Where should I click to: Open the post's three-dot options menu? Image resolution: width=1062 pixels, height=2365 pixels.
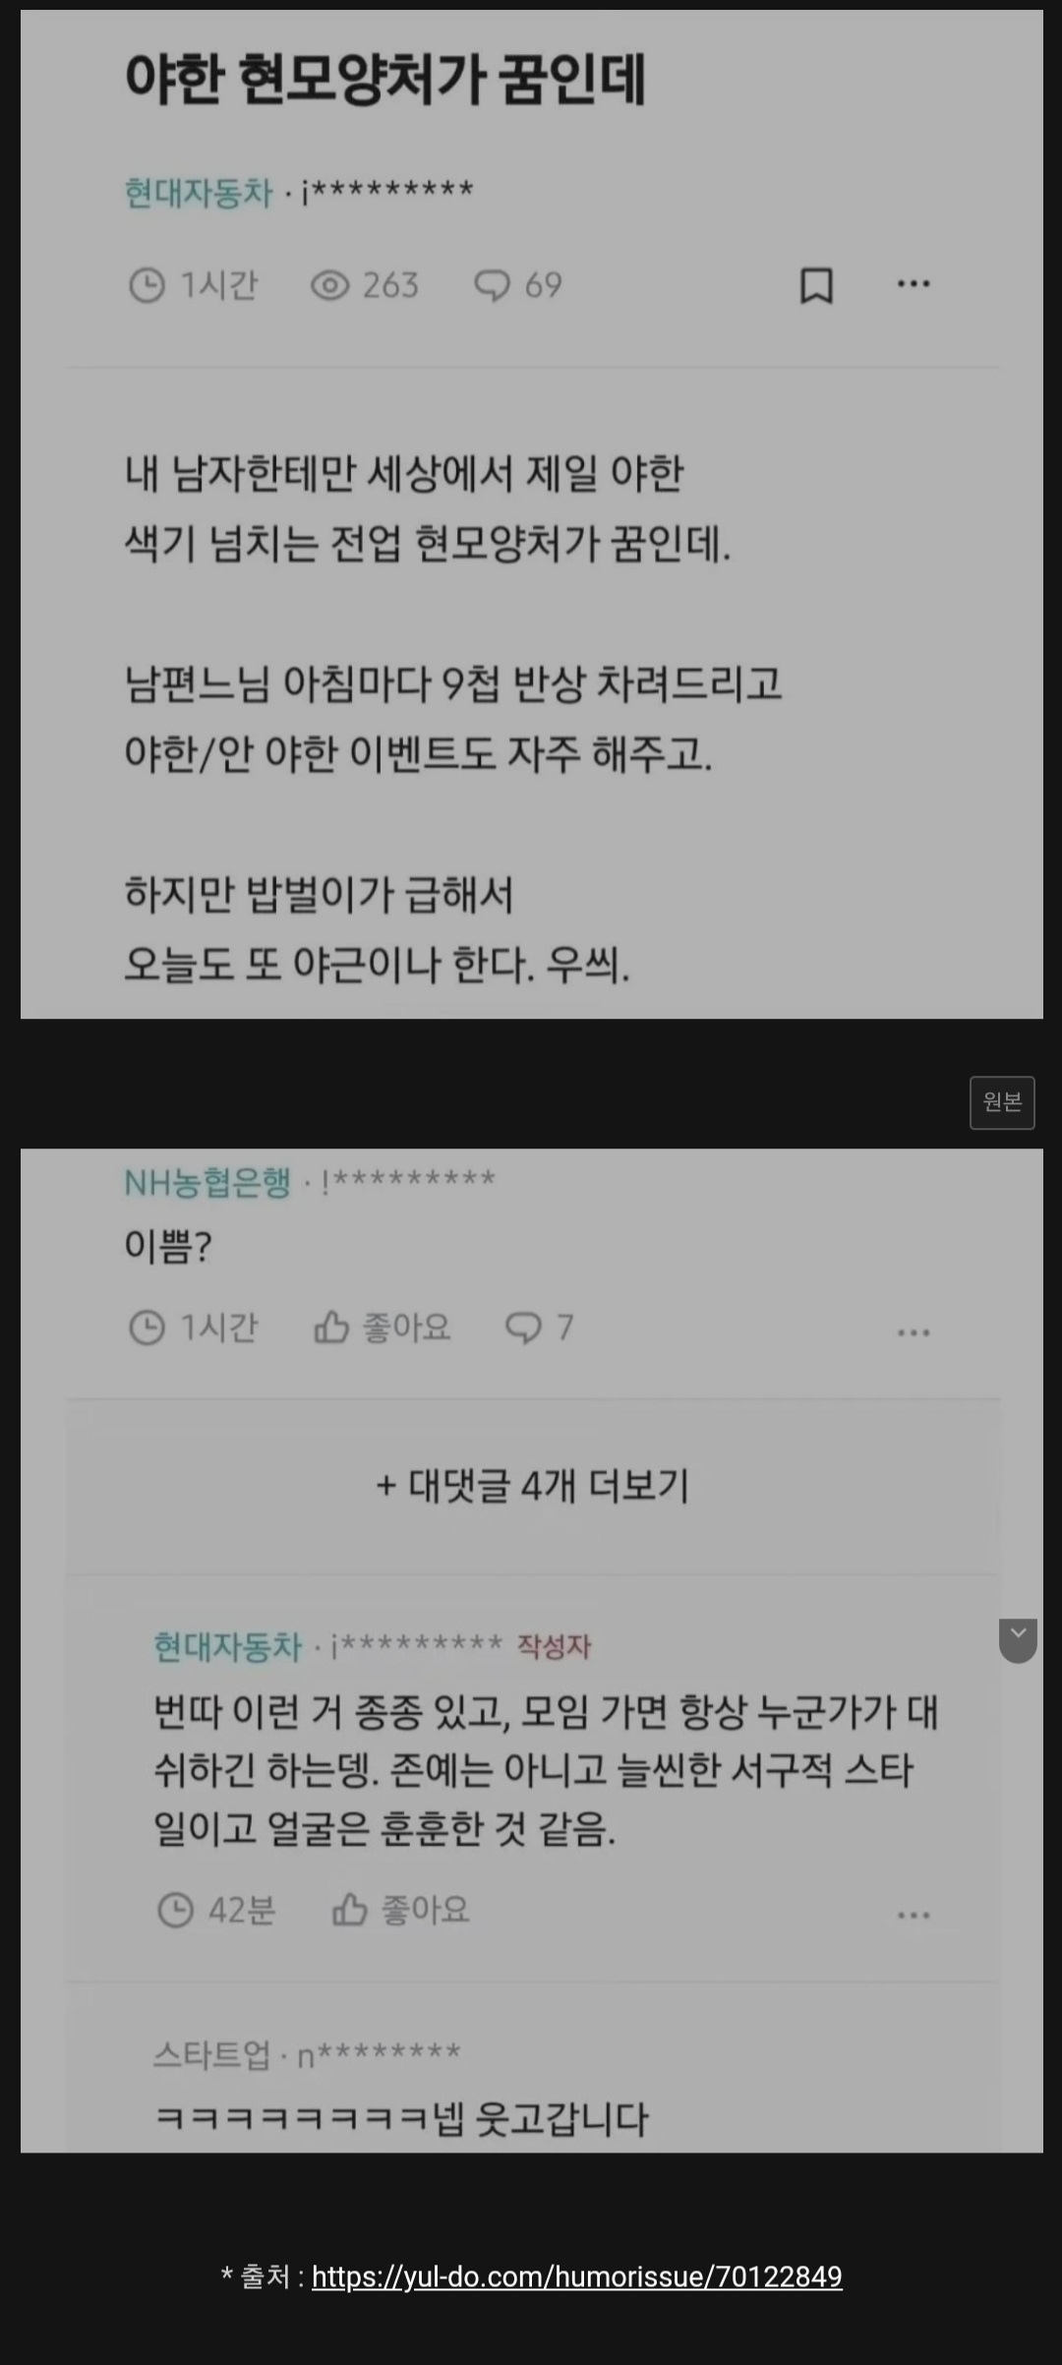914,284
